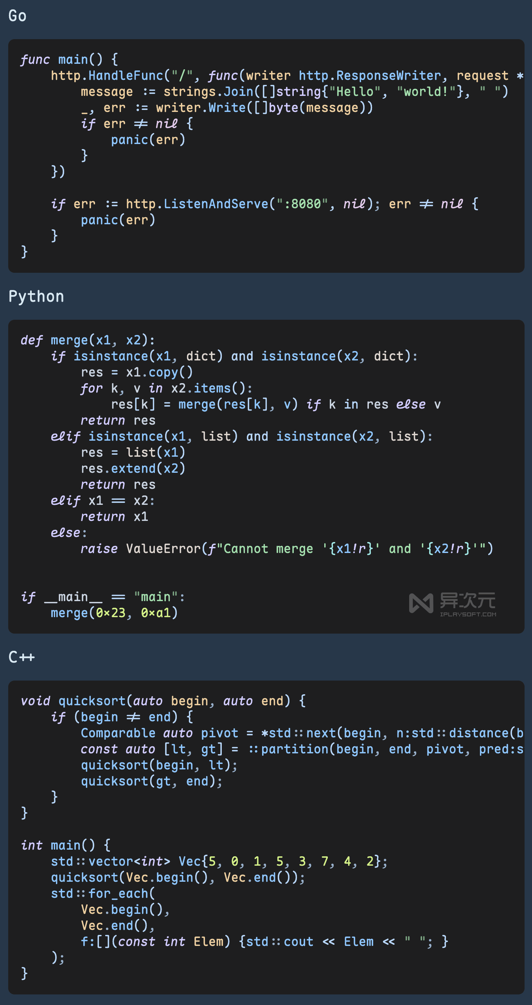Viewport: 532px width, 1005px height.
Task: Click the IPLAYSOFT watermark logo icon
Action: [421, 603]
